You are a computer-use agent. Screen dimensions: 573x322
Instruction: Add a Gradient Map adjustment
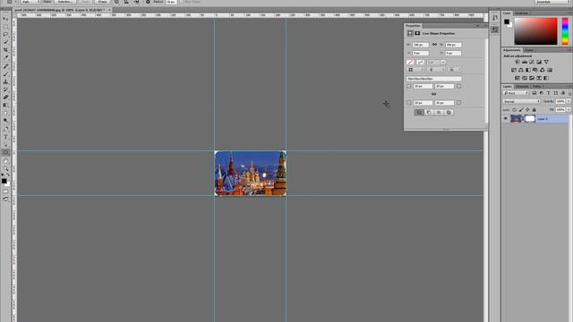(x=546, y=78)
